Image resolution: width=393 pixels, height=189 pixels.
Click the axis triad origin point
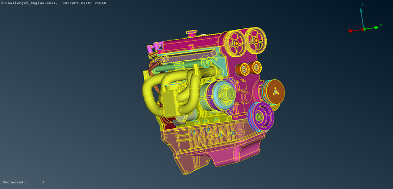364,29
